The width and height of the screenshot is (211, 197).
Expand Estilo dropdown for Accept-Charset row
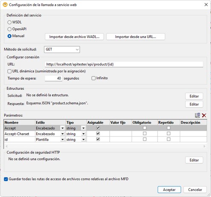point(62,134)
